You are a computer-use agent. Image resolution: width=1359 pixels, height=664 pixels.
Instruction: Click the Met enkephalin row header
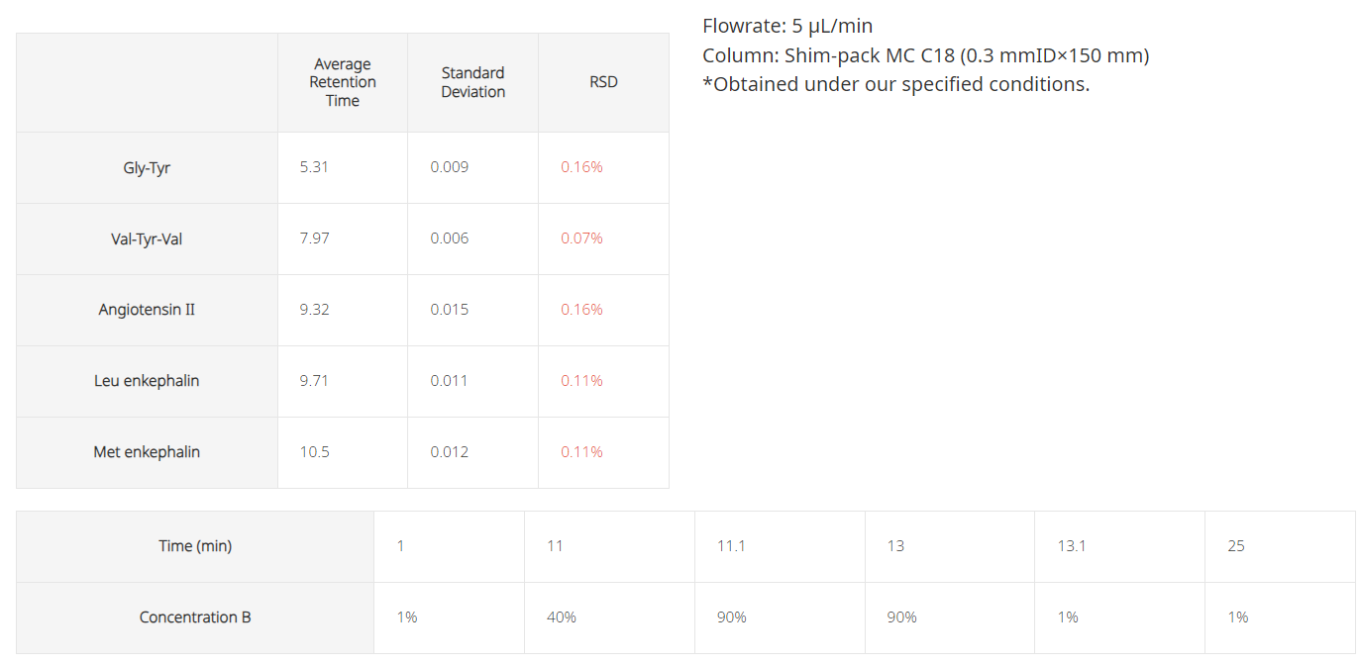tap(147, 453)
